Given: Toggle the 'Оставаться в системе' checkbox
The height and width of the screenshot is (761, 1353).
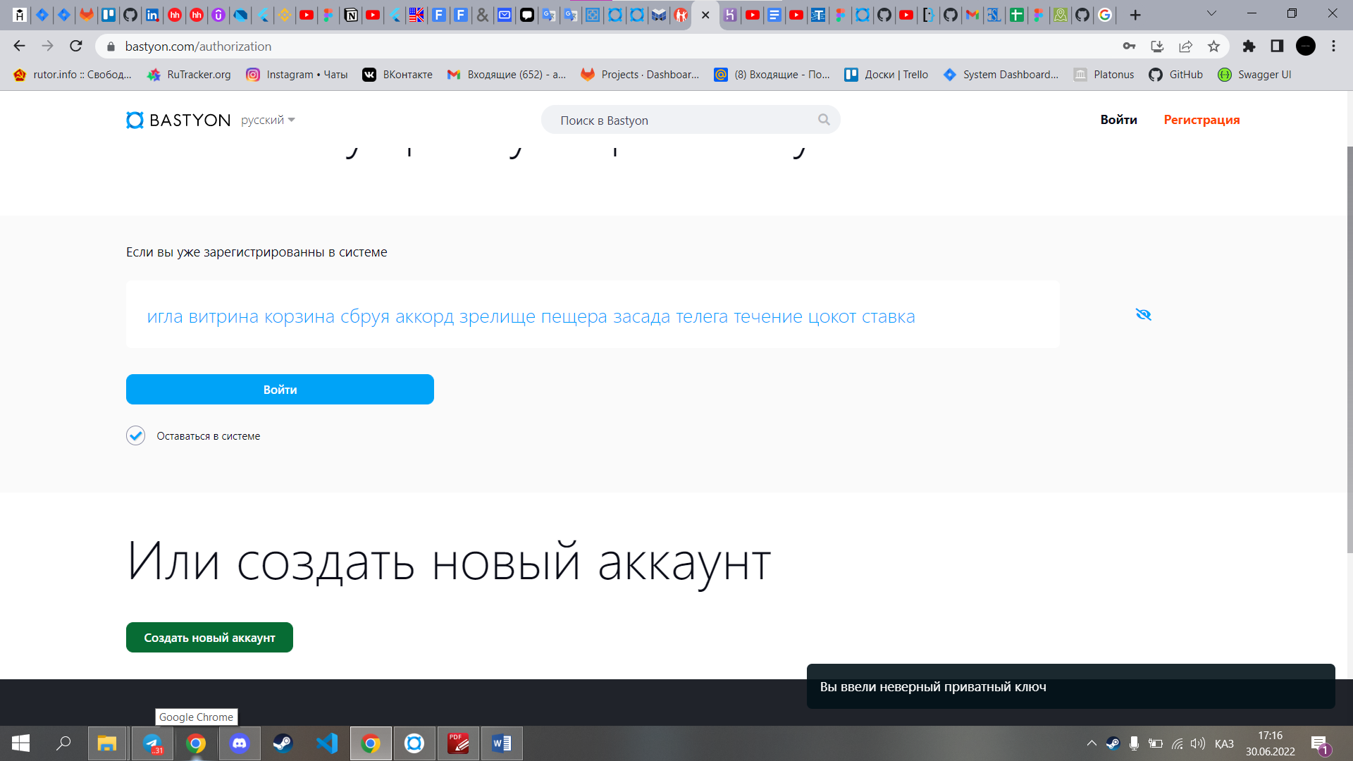Looking at the screenshot, I should point(136,435).
